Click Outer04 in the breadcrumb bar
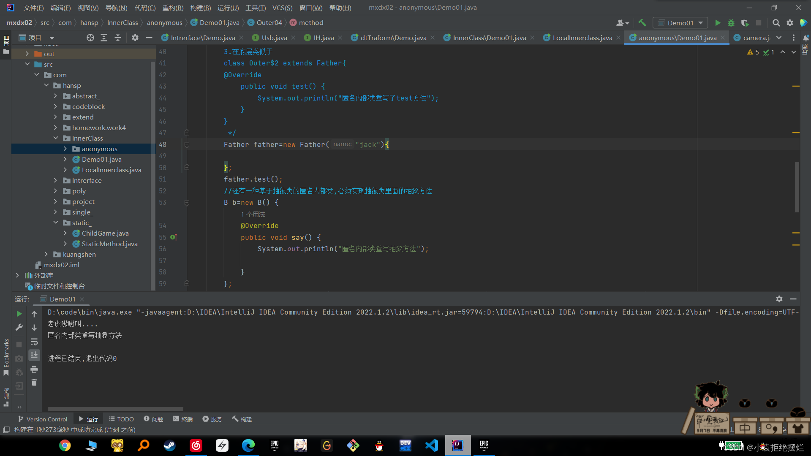Viewport: 811px width, 456px height. [269, 23]
